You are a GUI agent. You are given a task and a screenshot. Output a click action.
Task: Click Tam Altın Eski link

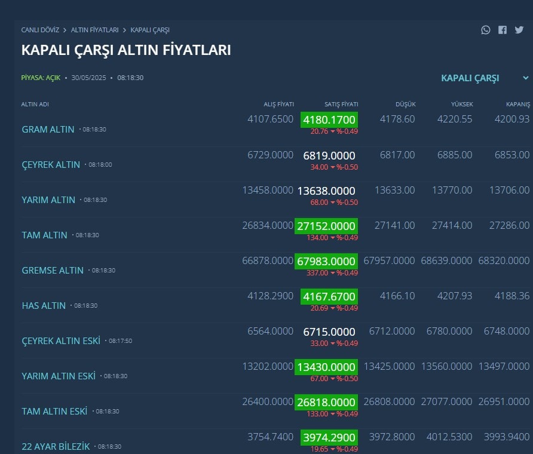click(x=54, y=411)
